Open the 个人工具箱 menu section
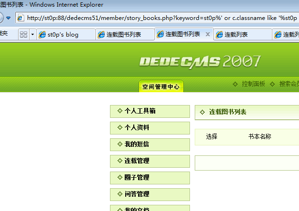This screenshot has height=211, width=299. 150,111
